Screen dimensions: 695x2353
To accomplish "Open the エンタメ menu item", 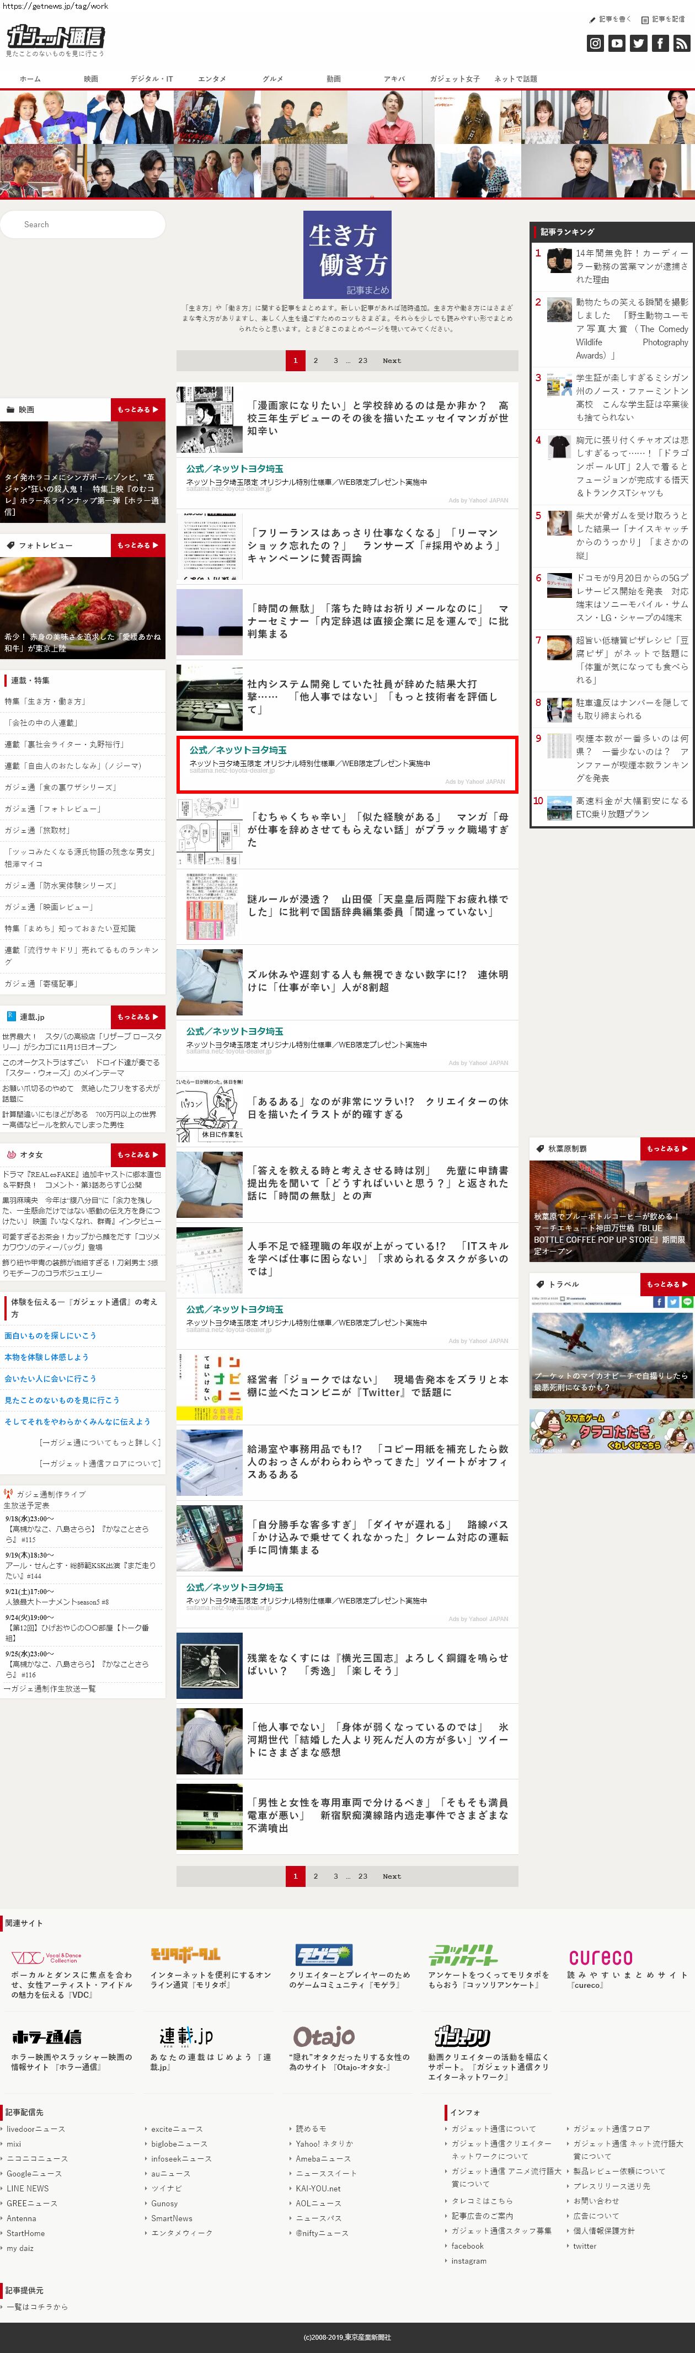I will click(x=212, y=78).
